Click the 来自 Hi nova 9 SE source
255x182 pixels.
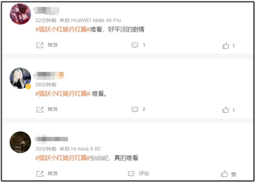point(80,149)
